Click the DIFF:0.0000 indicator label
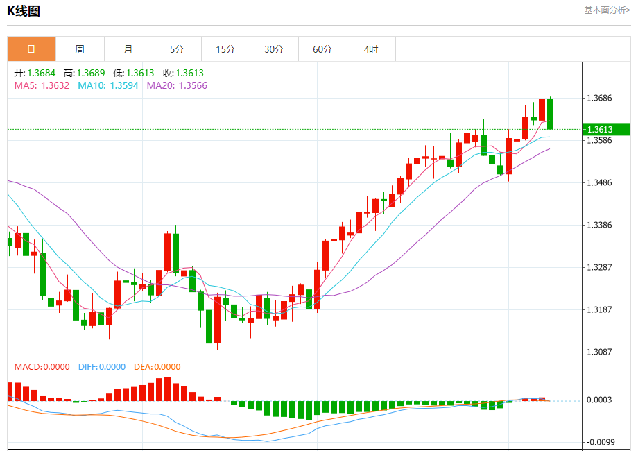Viewport: 638px width, 451px height. point(102,367)
